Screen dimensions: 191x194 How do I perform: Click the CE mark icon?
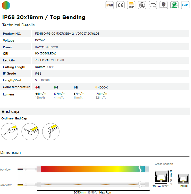(120, 5)
